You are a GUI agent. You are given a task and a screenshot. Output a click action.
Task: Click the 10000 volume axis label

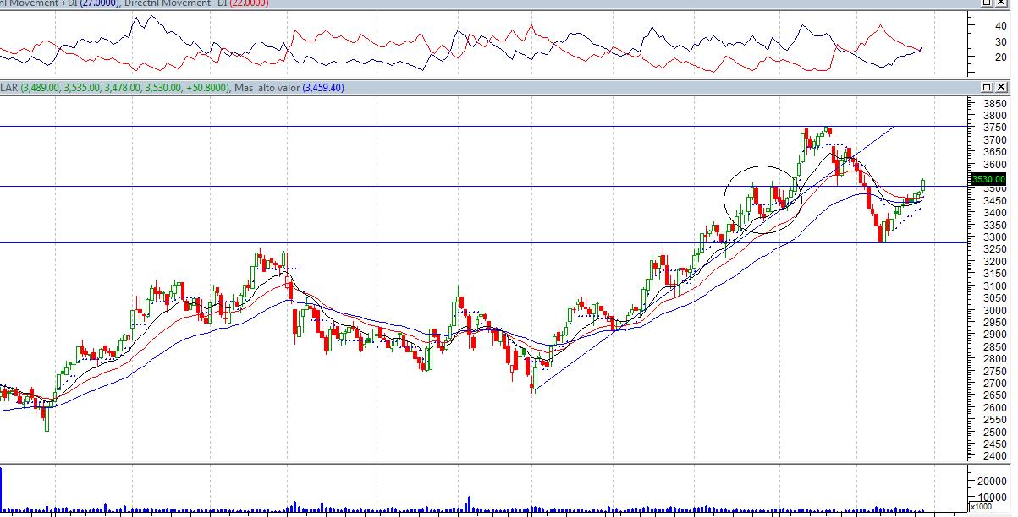point(993,496)
